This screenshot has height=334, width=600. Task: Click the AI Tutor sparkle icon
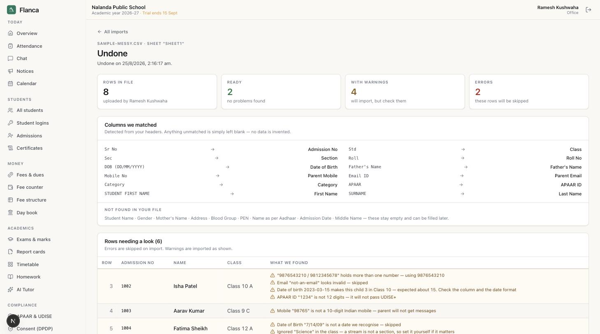tap(10, 290)
